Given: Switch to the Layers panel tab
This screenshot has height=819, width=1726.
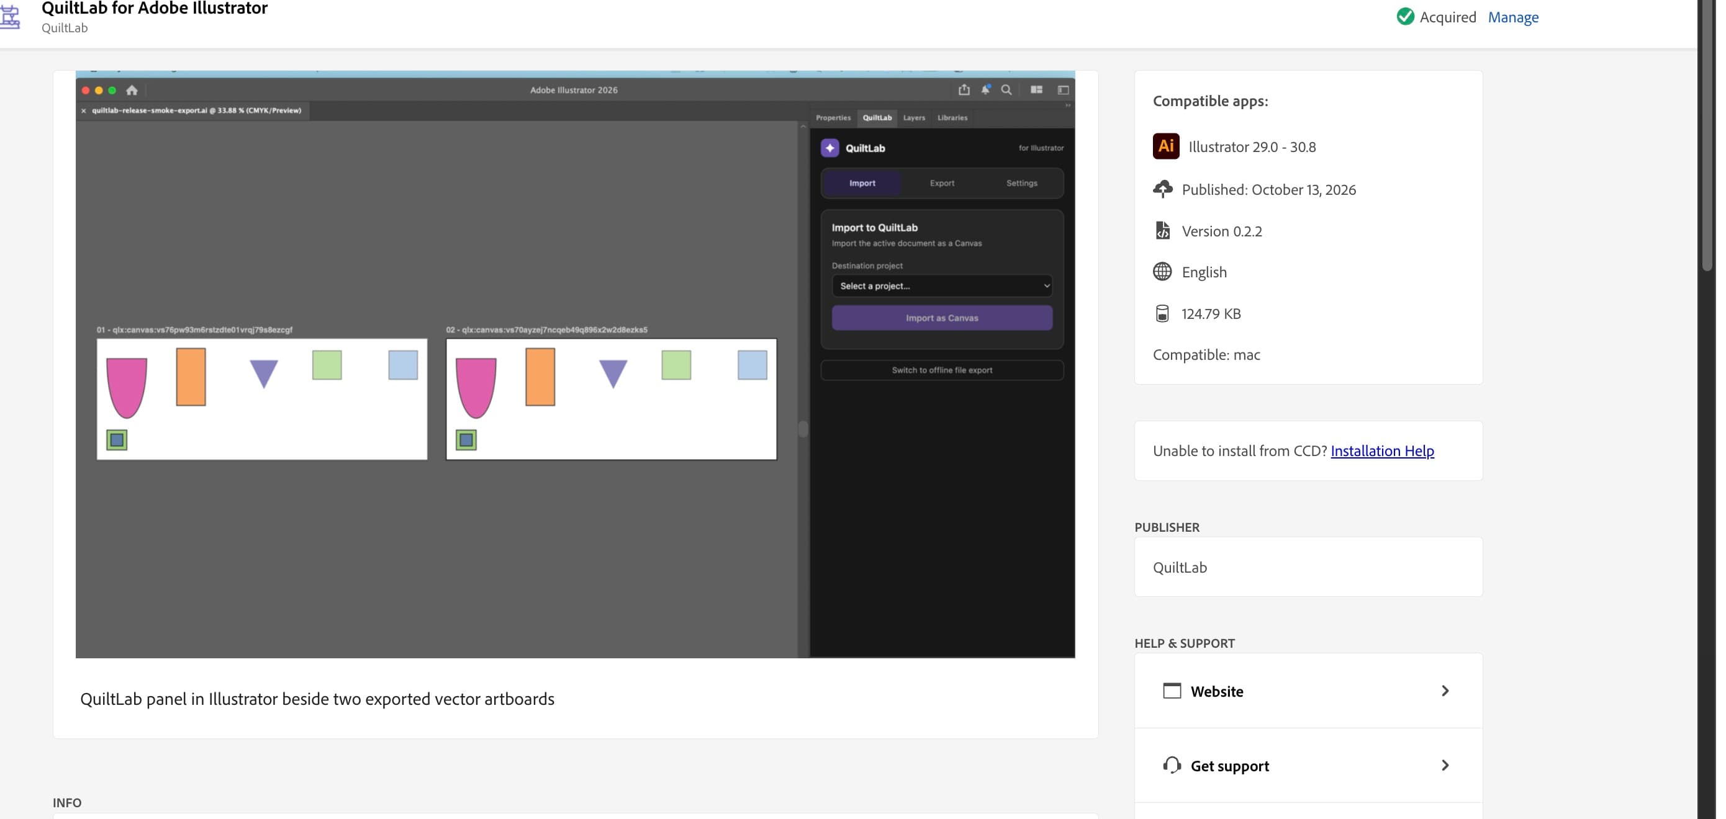Looking at the screenshot, I should (x=914, y=118).
